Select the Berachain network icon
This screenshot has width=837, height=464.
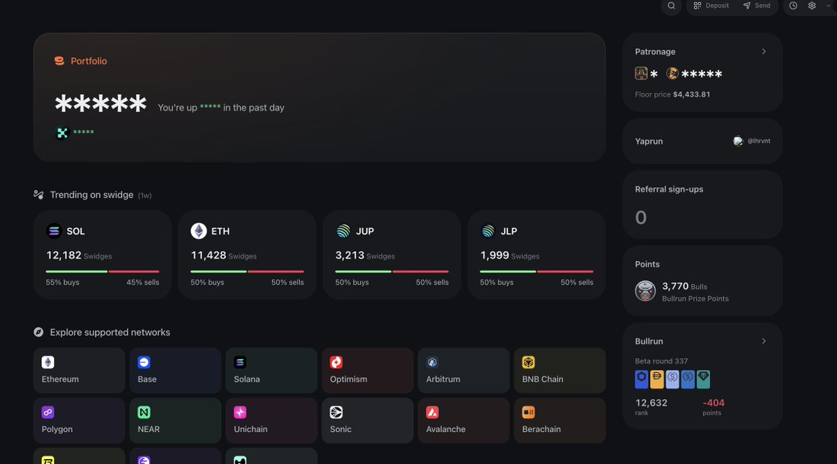click(529, 412)
